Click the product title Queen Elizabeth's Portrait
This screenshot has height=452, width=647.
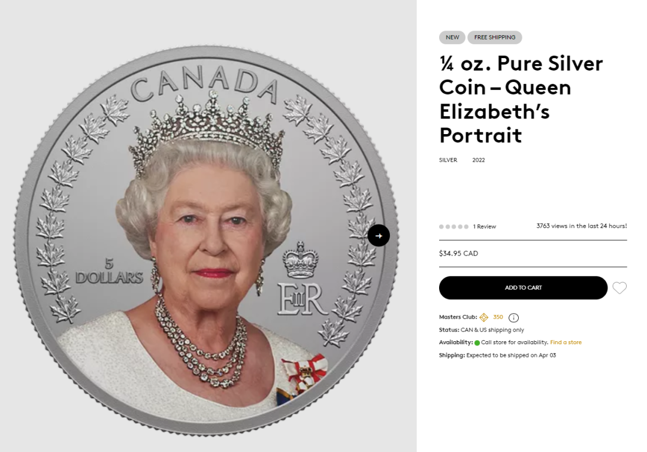tap(521, 99)
